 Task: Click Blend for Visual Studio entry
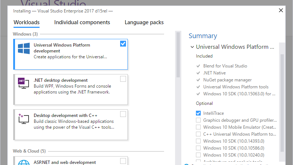point(225,66)
